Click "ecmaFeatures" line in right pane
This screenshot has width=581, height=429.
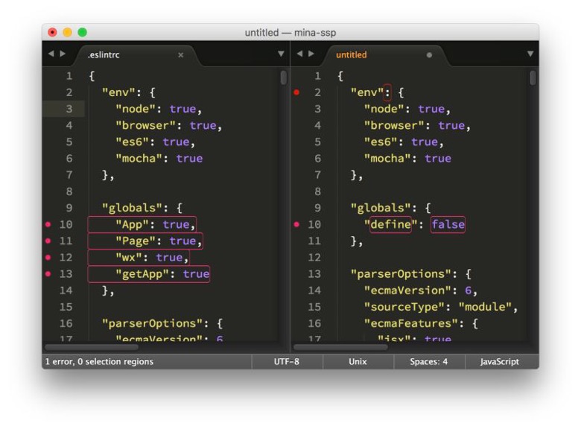(421, 323)
